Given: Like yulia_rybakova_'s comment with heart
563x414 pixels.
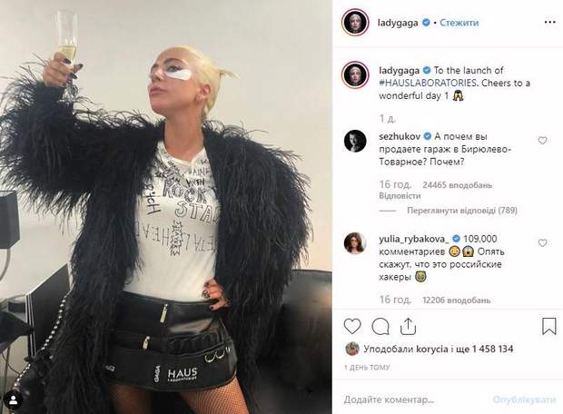Looking at the screenshot, I should [542, 243].
